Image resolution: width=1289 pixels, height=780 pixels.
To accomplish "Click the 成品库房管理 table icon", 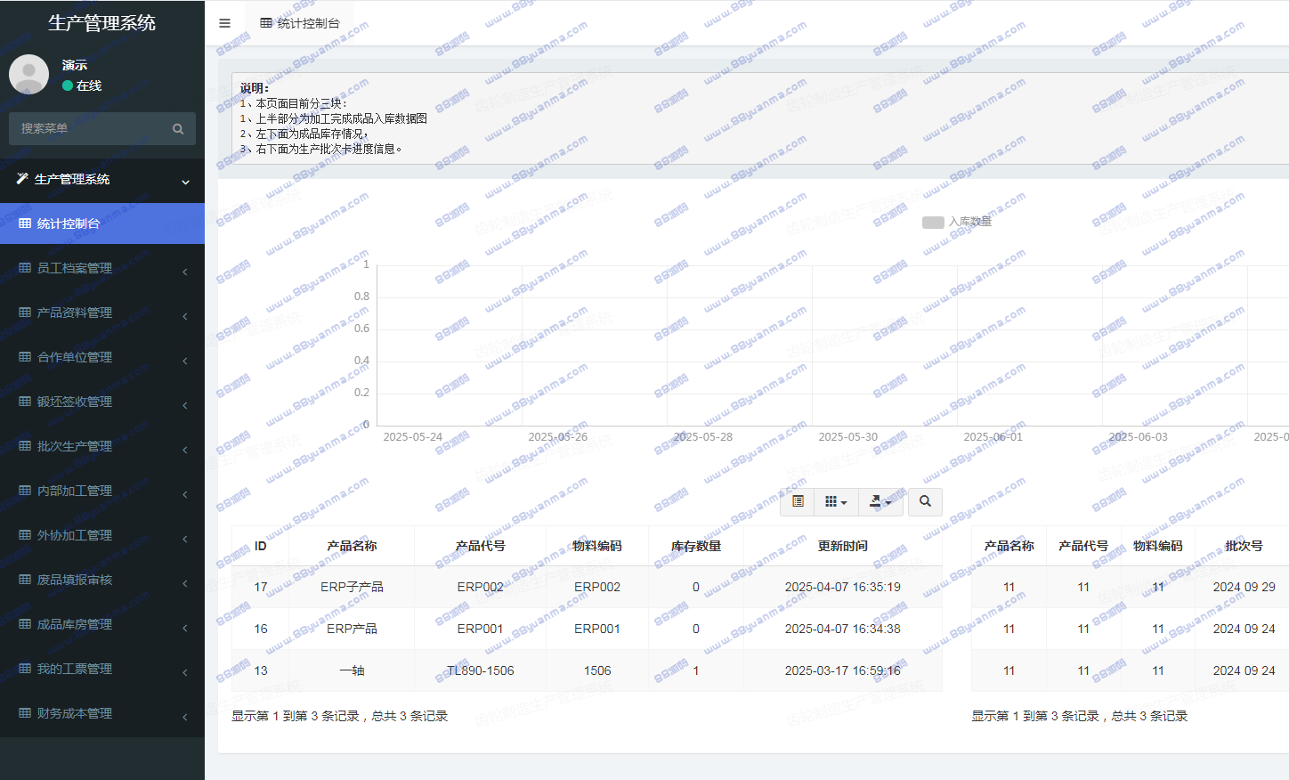I will click(x=25, y=624).
